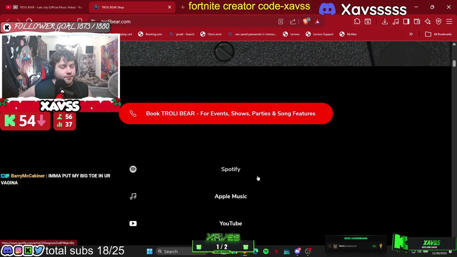Expand hidden bookmarks chevron
The height and width of the screenshot is (257, 457).
(411, 34)
